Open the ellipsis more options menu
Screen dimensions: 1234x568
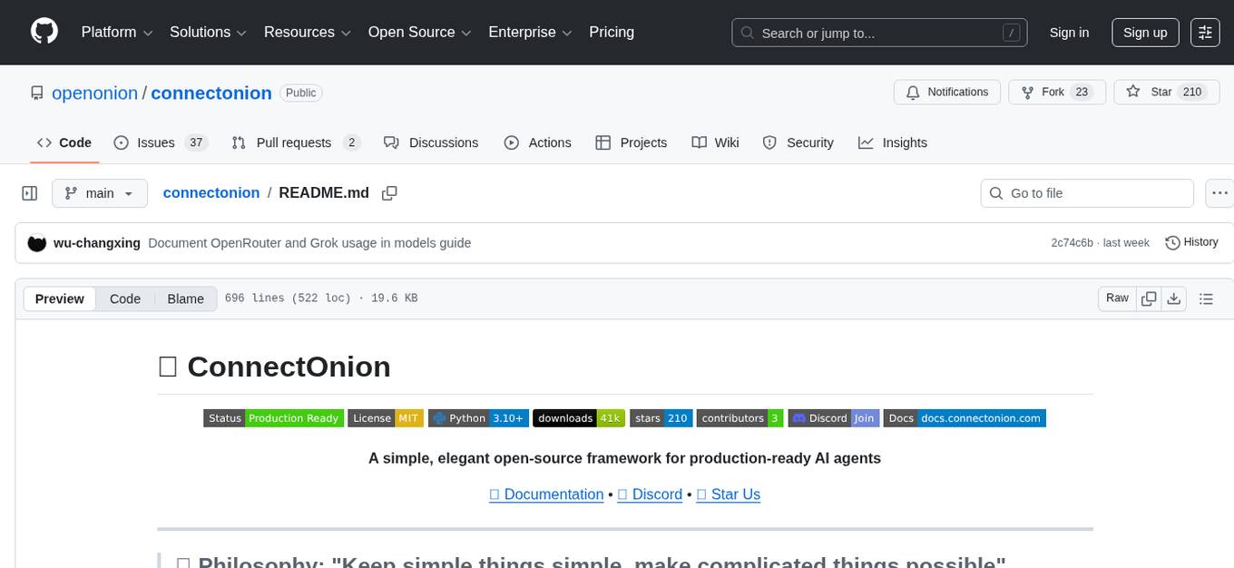[1219, 192]
